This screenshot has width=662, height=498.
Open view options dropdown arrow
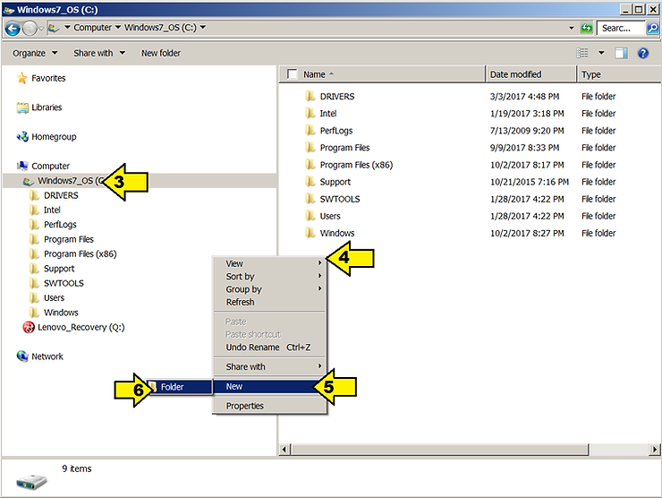click(601, 54)
